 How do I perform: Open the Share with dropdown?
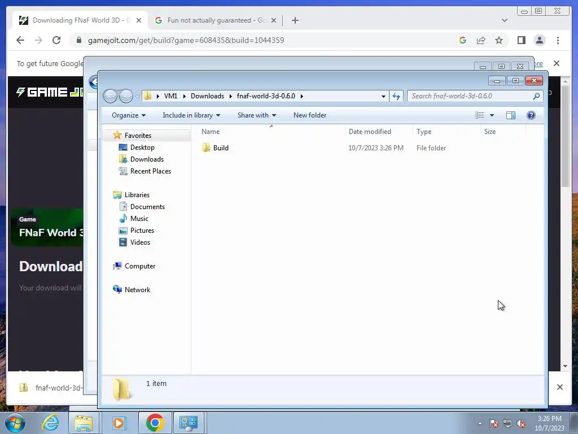coord(257,115)
